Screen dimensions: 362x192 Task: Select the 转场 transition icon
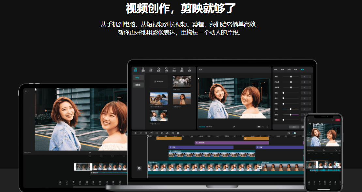[174, 69]
